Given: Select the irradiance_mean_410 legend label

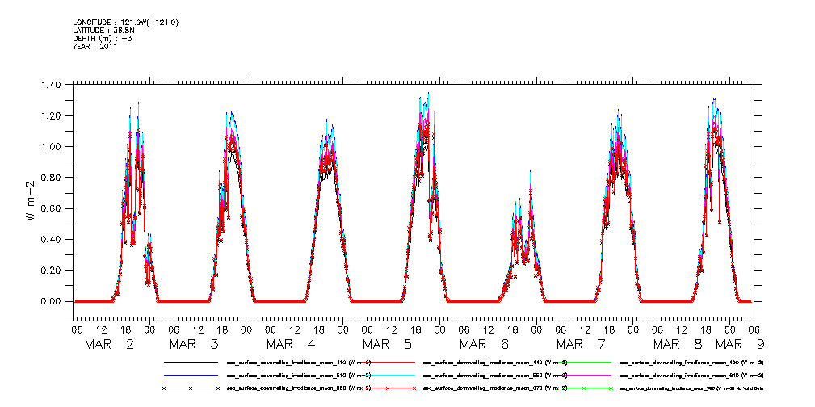Looking at the screenshot, I should (x=299, y=362).
